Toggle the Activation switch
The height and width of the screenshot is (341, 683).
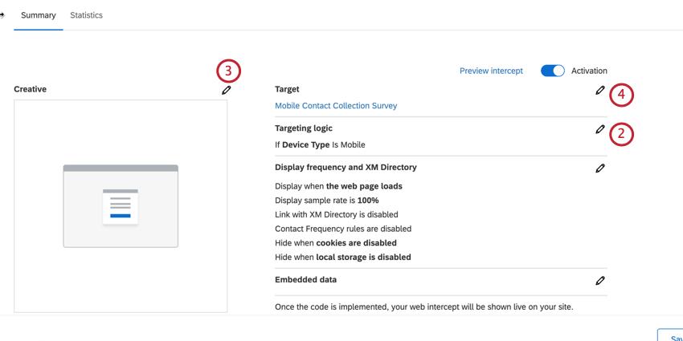click(x=552, y=71)
